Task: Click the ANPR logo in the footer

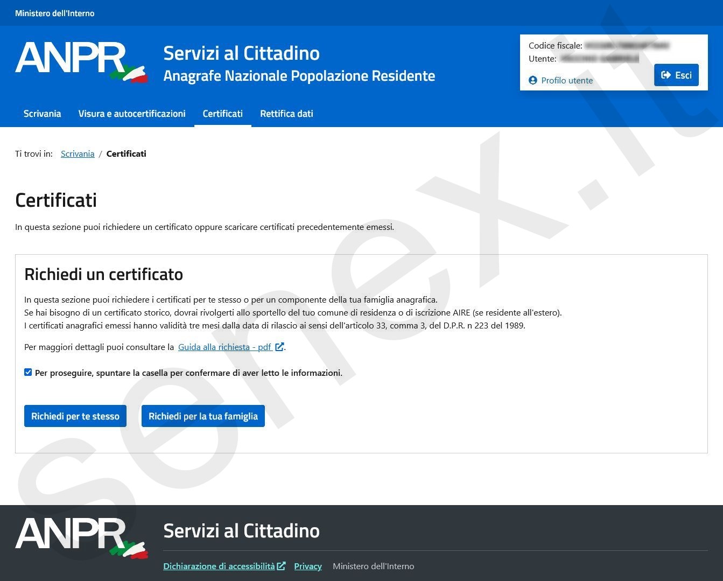Action: coord(81,538)
